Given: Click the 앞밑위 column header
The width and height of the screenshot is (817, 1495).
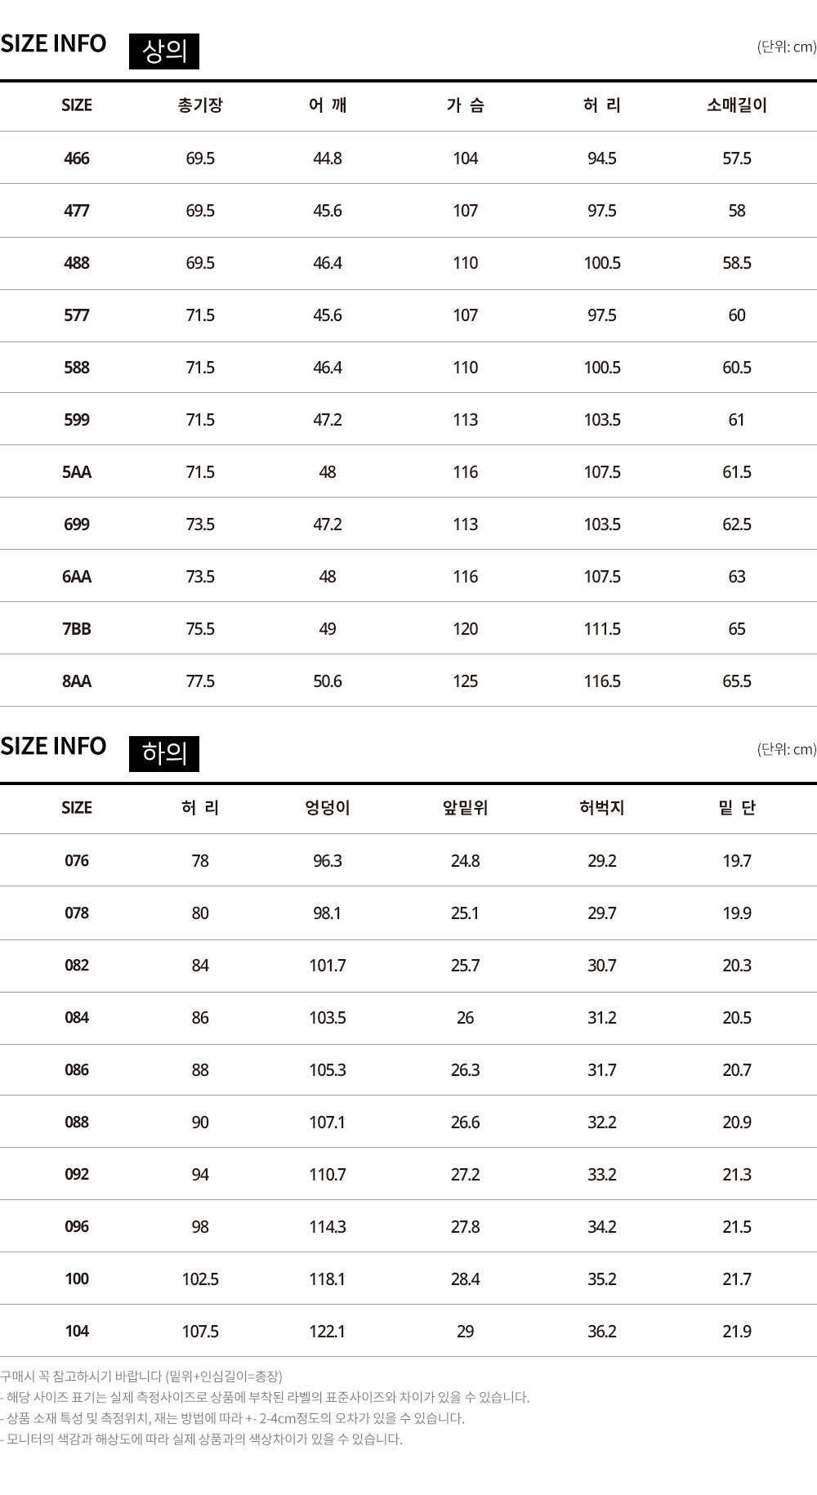Looking at the screenshot, I should point(465,808).
